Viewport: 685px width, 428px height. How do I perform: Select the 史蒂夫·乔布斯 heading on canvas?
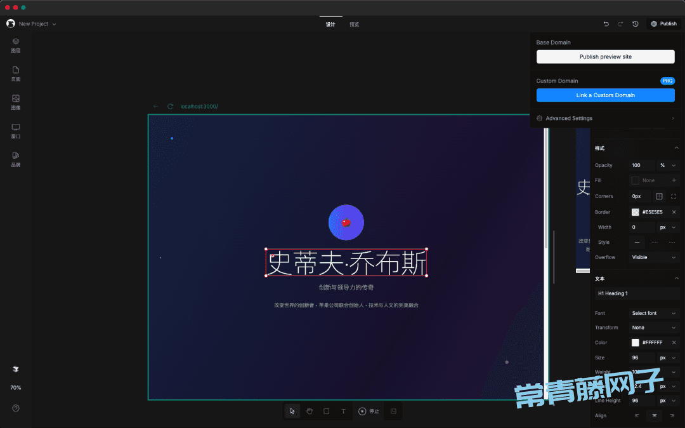(x=346, y=263)
